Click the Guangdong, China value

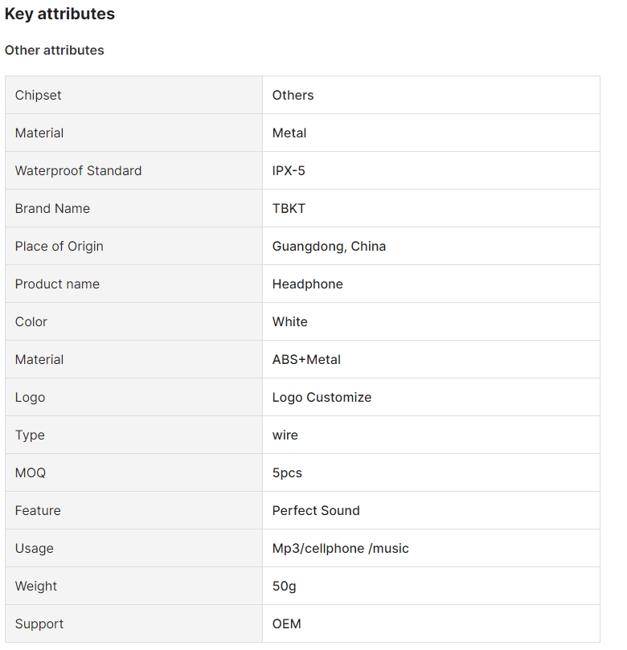pos(329,246)
